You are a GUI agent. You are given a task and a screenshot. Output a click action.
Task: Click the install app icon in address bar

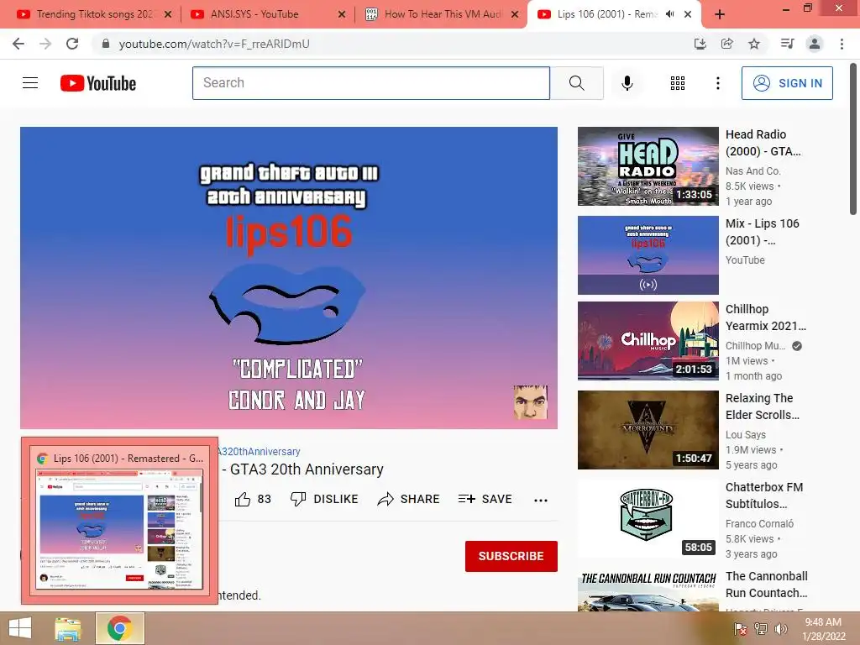click(700, 44)
